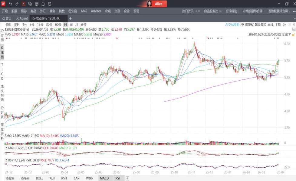Click the notification bell icon
This screenshot has height=181, width=296.
pyautogui.click(x=43, y=4)
